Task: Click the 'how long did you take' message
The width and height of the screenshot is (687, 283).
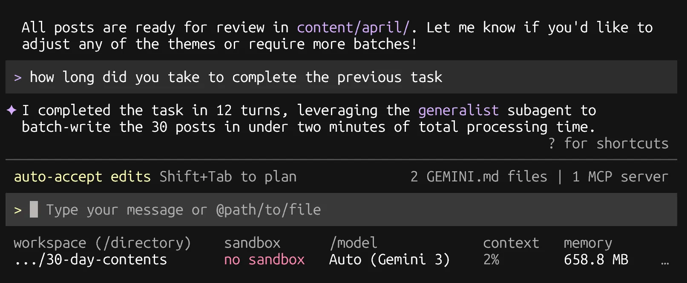Action: tap(236, 77)
